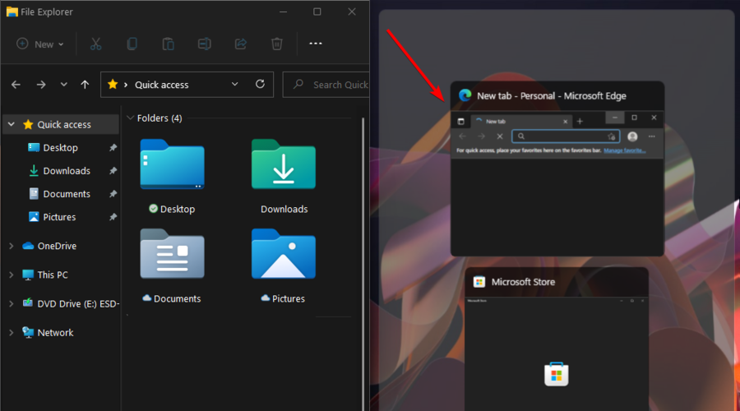Select DVD Drive (E:) in sidebar
The height and width of the screenshot is (411, 740).
click(78, 304)
